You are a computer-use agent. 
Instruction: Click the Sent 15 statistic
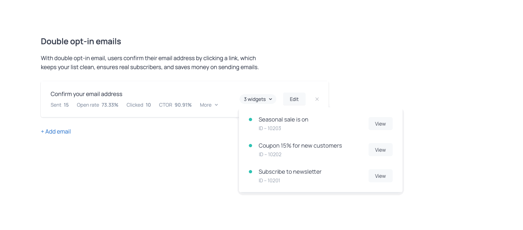(x=60, y=105)
